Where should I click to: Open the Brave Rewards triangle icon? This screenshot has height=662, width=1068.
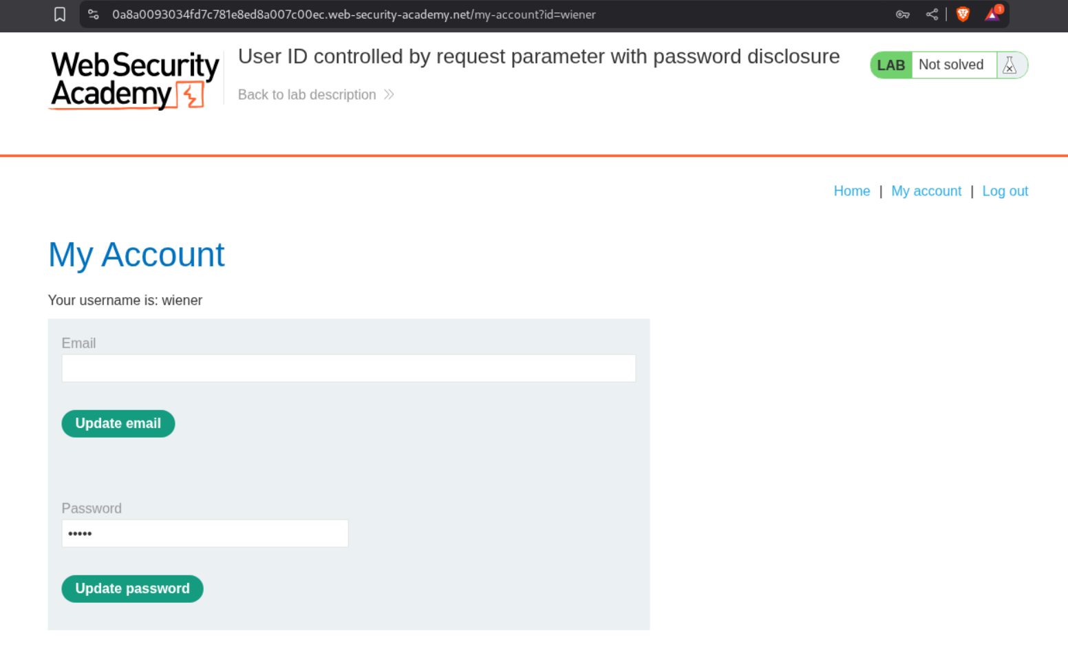pos(992,14)
